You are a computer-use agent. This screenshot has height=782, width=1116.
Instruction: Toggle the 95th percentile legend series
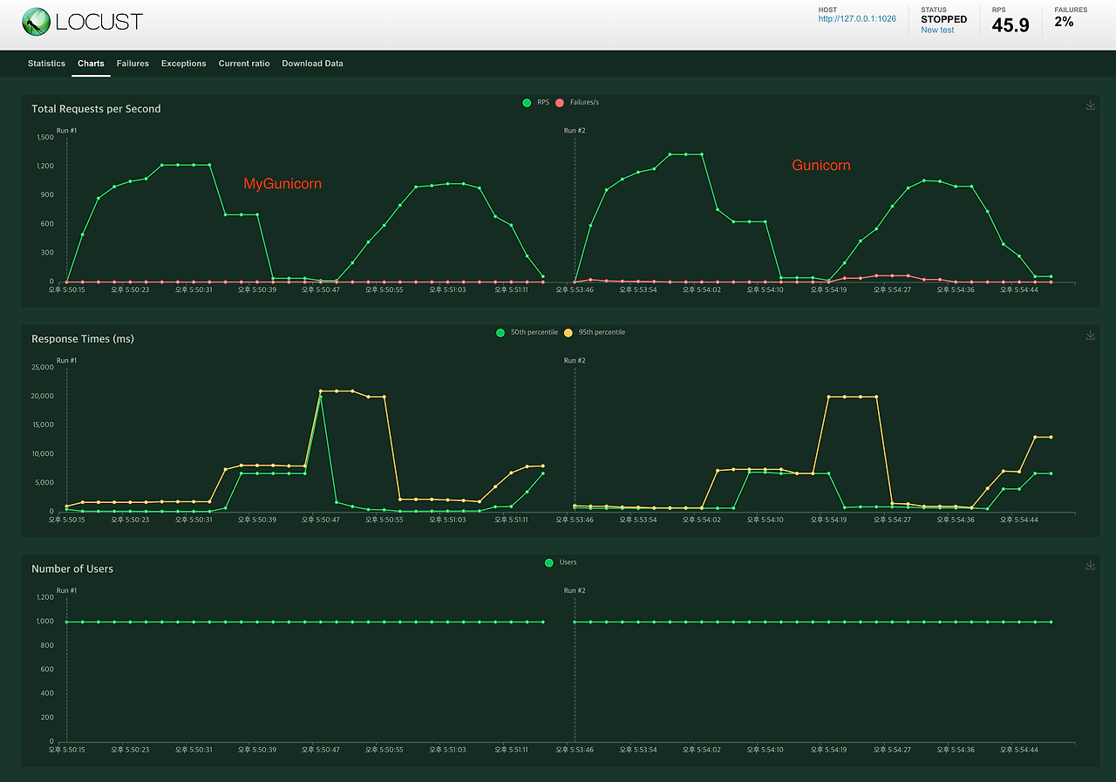[x=595, y=332]
